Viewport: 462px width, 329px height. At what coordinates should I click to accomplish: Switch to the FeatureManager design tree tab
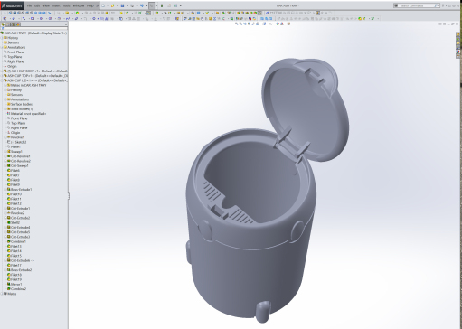tap(4, 24)
